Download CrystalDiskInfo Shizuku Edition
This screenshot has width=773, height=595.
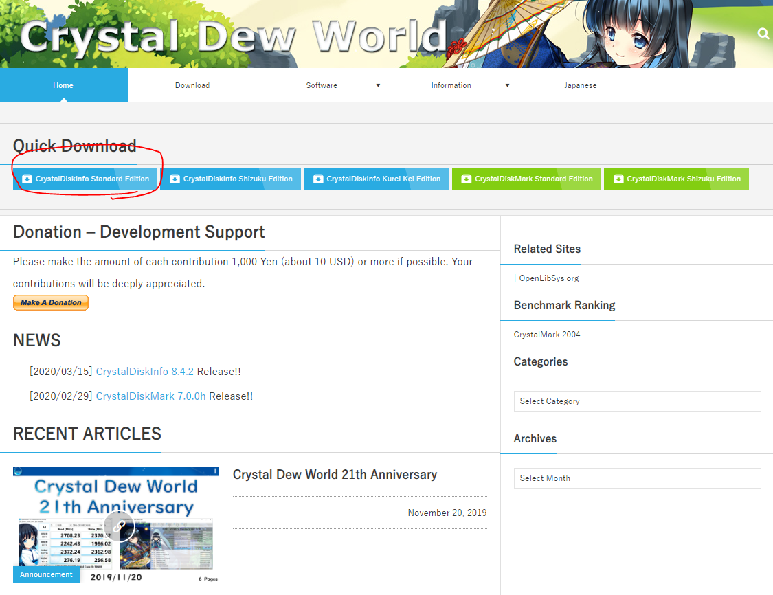(231, 179)
